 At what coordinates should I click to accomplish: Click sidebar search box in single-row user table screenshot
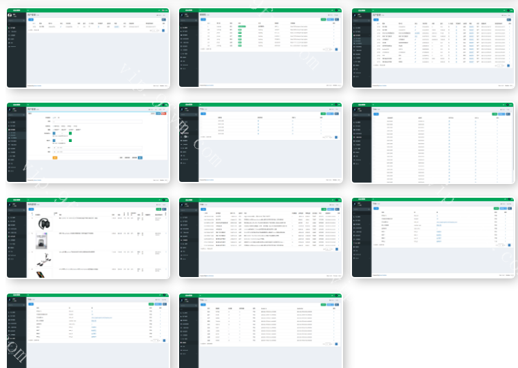click(x=16, y=21)
